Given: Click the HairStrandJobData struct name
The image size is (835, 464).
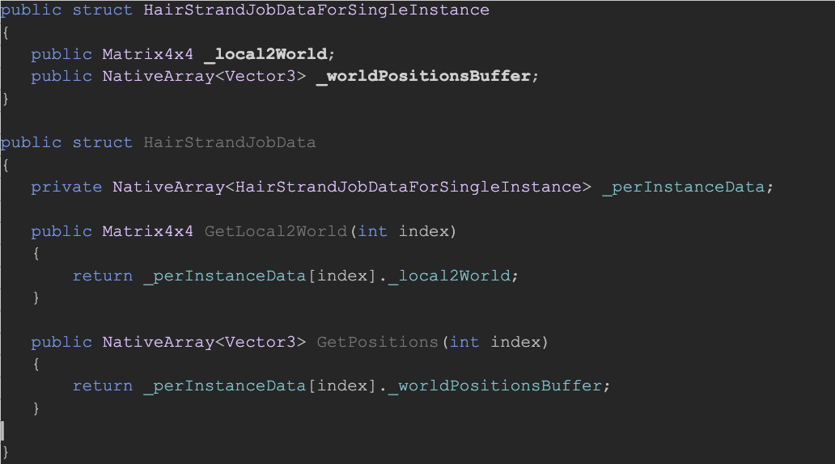Looking at the screenshot, I should [x=230, y=142].
